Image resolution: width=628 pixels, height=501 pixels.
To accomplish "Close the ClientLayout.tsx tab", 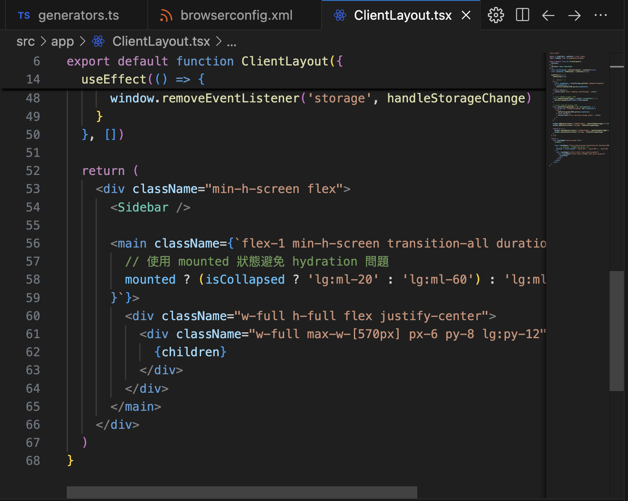I will 466,16.
